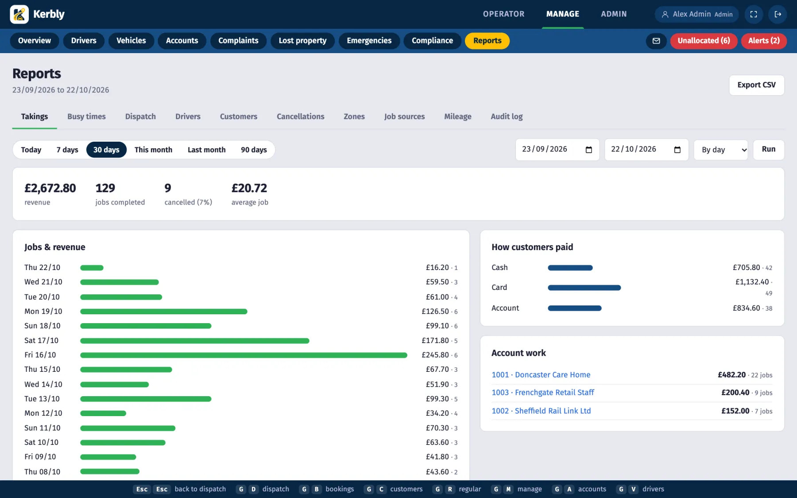Select the 30 days range

pos(106,150)
